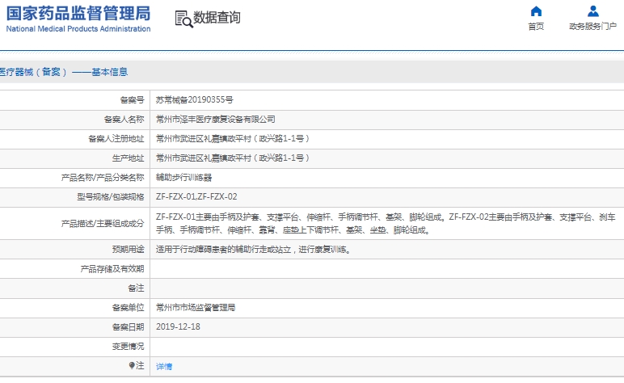Image resolution: width=624 pixels, height=383 pixels.
Task: Select the product name 辅助步行训练器
Action: pyautogui.click(x=183, y=178)
